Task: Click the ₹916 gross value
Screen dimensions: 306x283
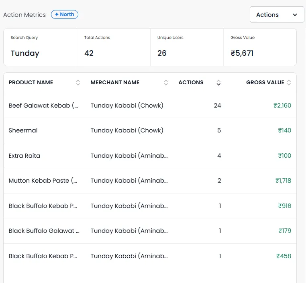Action: tap(285, 206)
